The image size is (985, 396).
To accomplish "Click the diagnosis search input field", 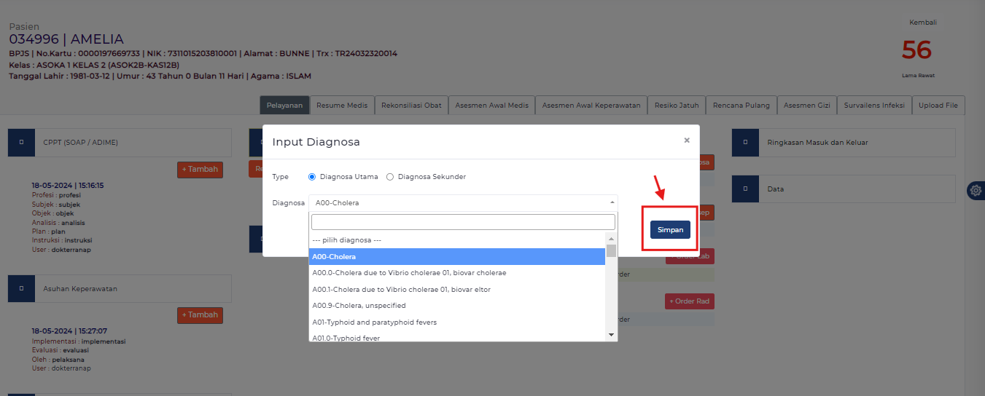I will [x=463, y=222].
